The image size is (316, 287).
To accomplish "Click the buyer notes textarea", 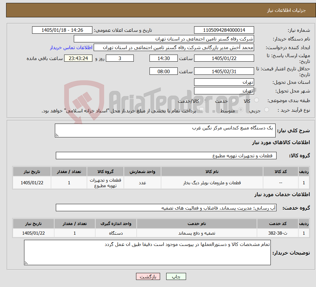I will tap(147, 253).
